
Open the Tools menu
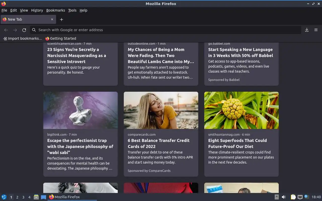click(72, 10)
